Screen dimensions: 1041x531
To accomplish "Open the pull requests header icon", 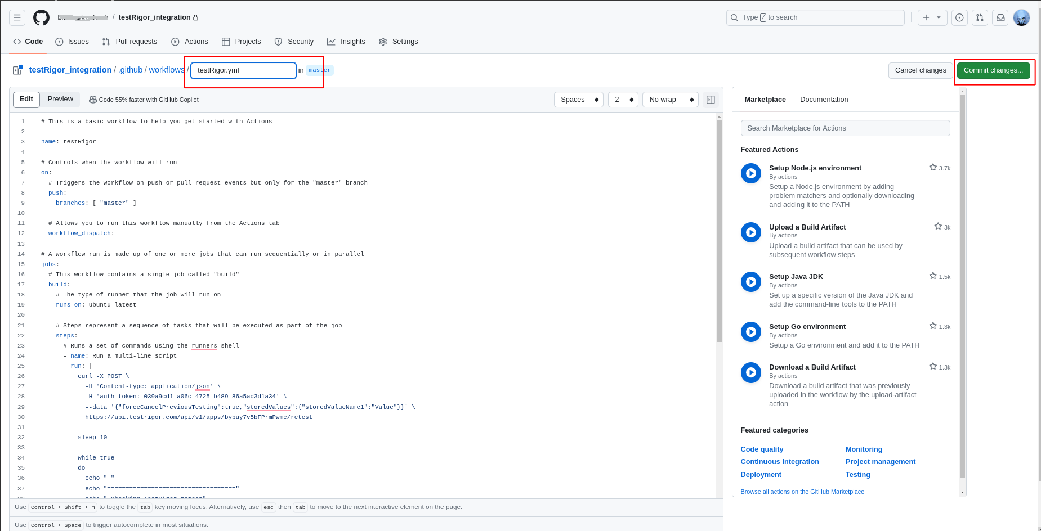I will [980, 17].
